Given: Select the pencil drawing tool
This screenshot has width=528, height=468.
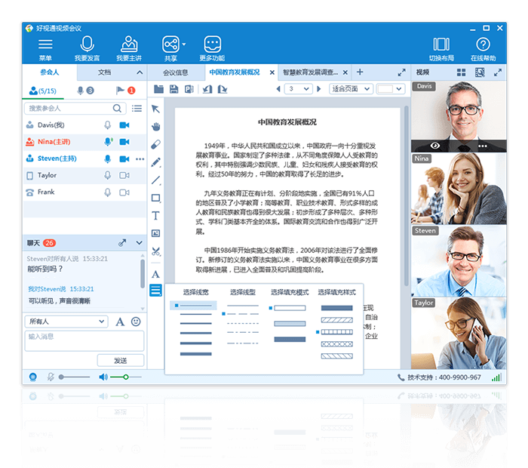Looking at the screenshot, I should (x=155, y=162).
